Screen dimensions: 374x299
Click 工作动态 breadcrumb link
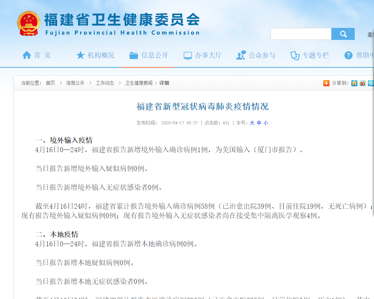[x=105, y=83]
